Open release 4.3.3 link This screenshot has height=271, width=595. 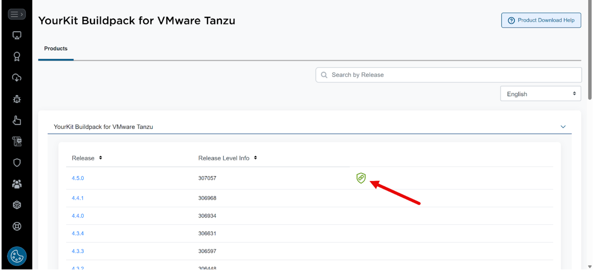[78, 251]
